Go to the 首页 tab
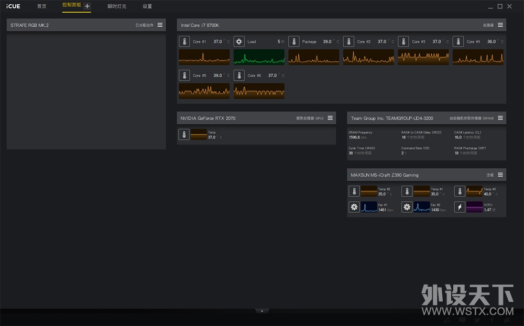This screenshot has height=326, width=524. click(41, 6)
